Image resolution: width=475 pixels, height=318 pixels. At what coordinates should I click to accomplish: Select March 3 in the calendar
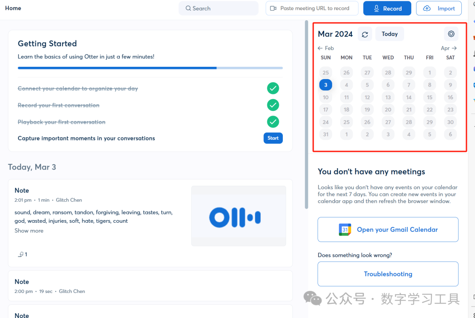pyautogui.click(x=325, y=85)
